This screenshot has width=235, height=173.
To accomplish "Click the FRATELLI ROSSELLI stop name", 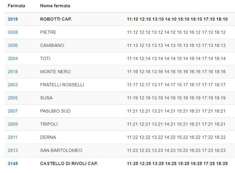I will 62,85.
